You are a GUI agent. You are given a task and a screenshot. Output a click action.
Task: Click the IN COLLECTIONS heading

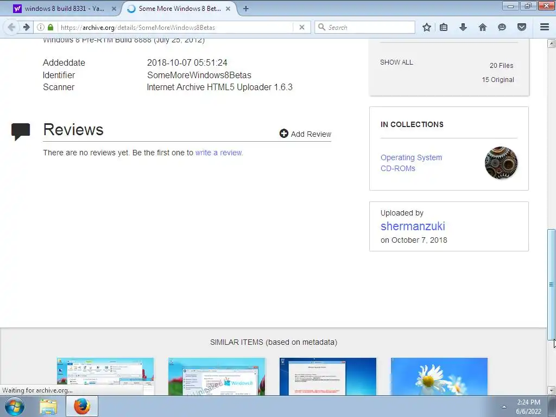coord(412,124)
